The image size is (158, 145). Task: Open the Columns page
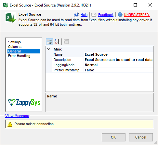pyautogui.click(x=15, y=47)
